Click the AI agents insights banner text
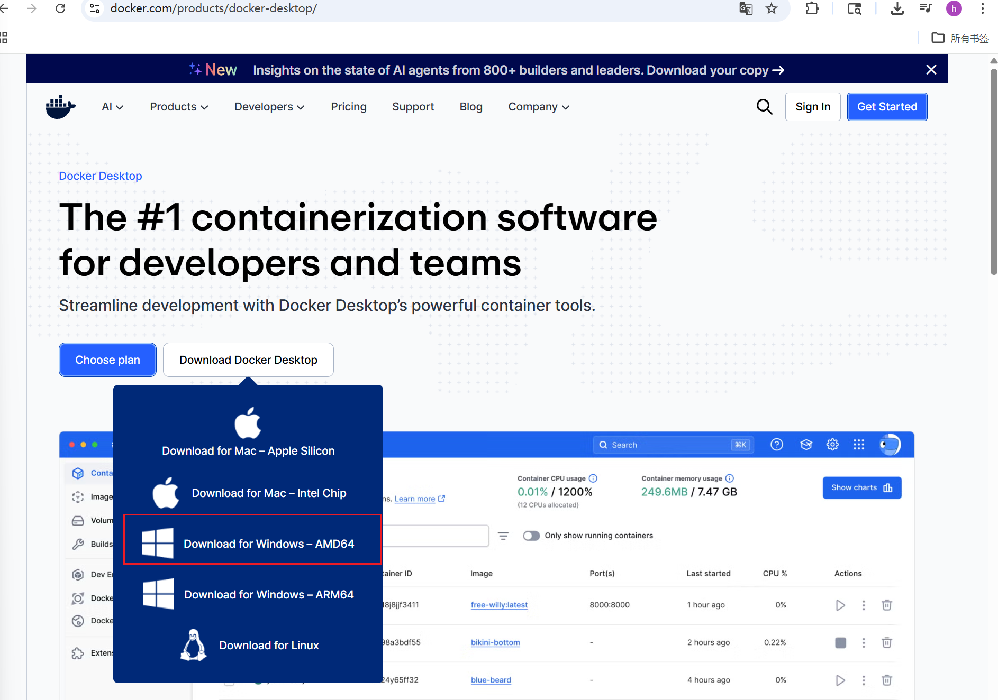This screenshot has width=998, height=700. point(518,70)
